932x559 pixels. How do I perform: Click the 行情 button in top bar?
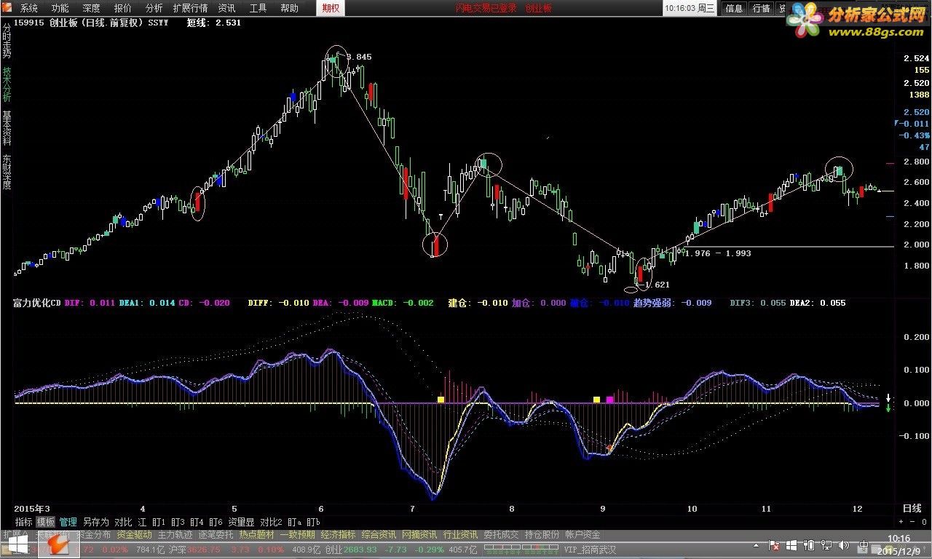tap(761, 8)
